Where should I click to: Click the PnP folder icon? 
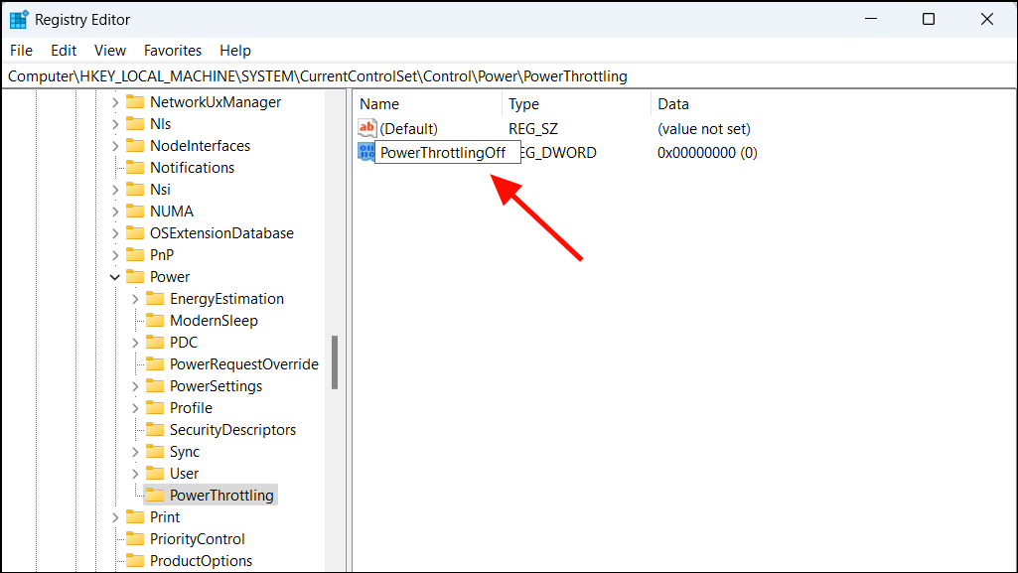pos(137,254)
